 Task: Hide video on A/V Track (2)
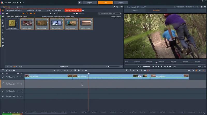click(x=18, y=84)
